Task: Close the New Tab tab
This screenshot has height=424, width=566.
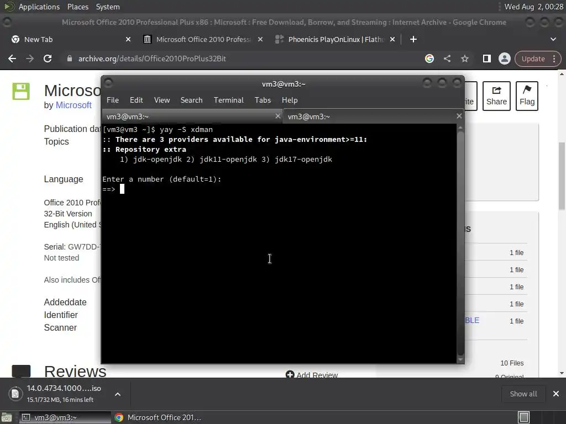Action: click(x=128, y=39)
